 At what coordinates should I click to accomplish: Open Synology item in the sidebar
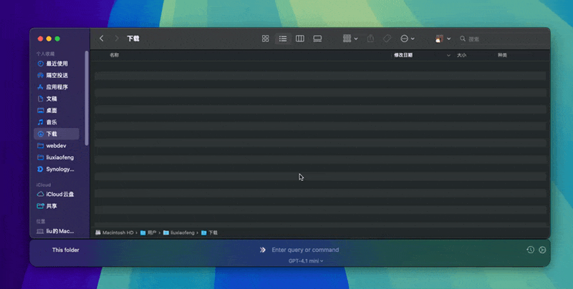tap(57, 169)
